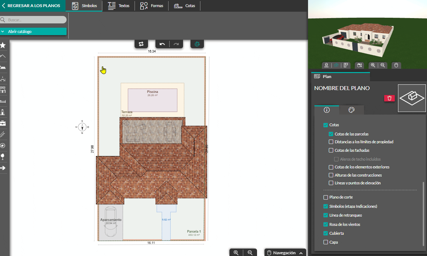Delete the plan with red trash button
Image resolution: width=427 pixels, height=256 pixels.
[x=389, y=98]
